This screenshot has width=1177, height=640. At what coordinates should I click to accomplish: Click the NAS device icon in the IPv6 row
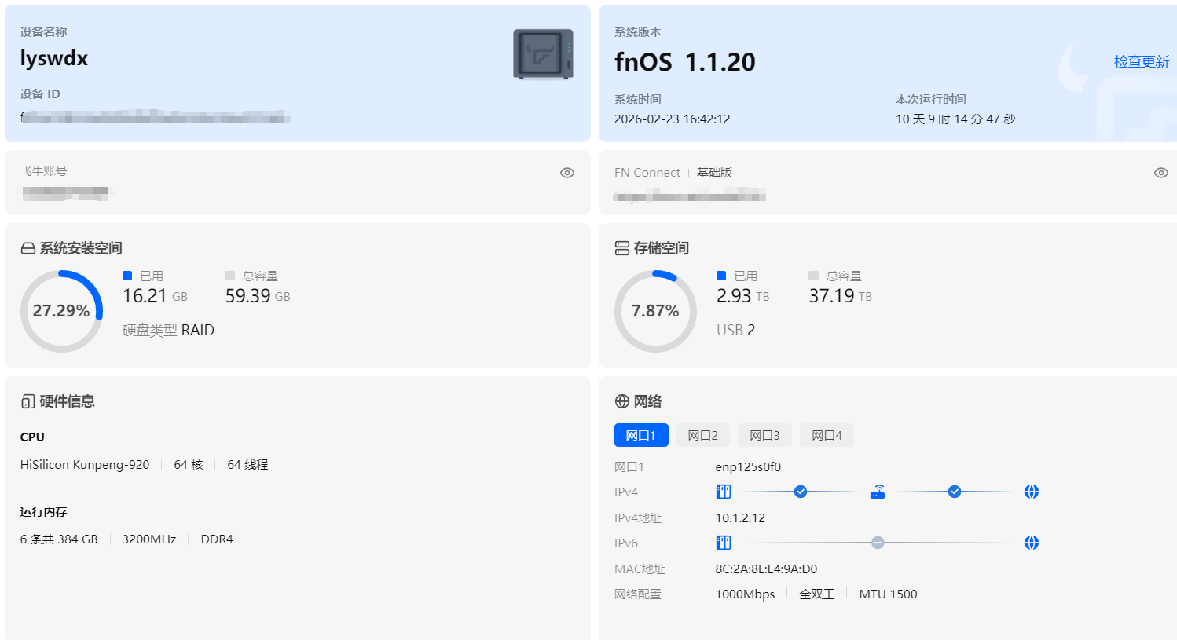724,543
